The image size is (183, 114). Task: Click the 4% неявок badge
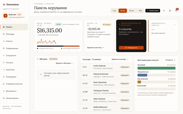click(x=106, y=25)
